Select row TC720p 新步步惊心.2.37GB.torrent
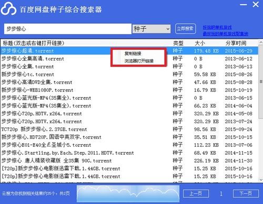Viewport: 263px width, 204px height. tap(129, 130)
